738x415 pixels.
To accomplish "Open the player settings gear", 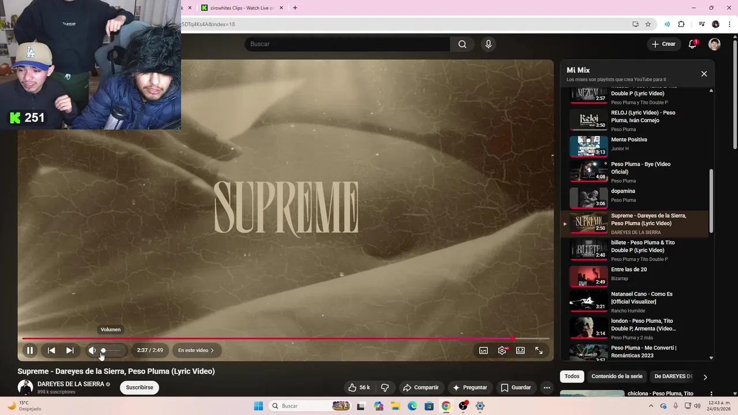I will tap(502, 350).
